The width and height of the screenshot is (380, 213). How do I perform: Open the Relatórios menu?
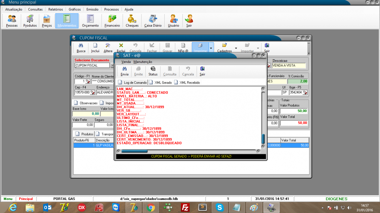(x=56, y=9)
